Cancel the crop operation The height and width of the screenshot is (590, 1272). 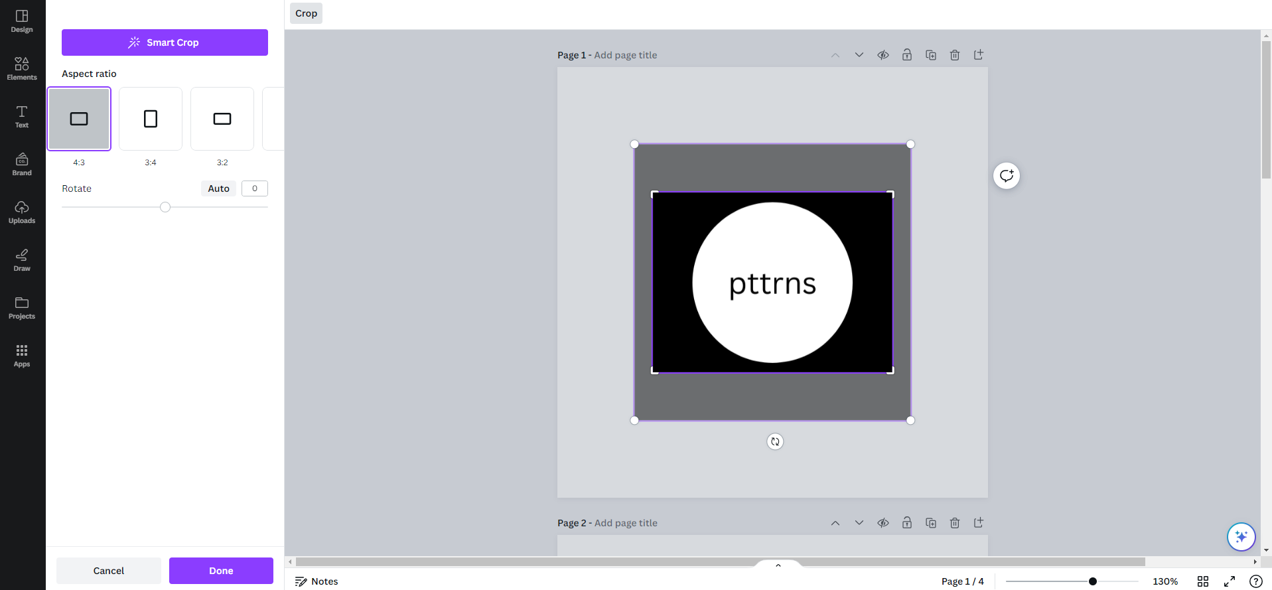point(109,571)
